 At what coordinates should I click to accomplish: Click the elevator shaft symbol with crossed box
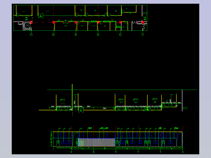(27, 26)
